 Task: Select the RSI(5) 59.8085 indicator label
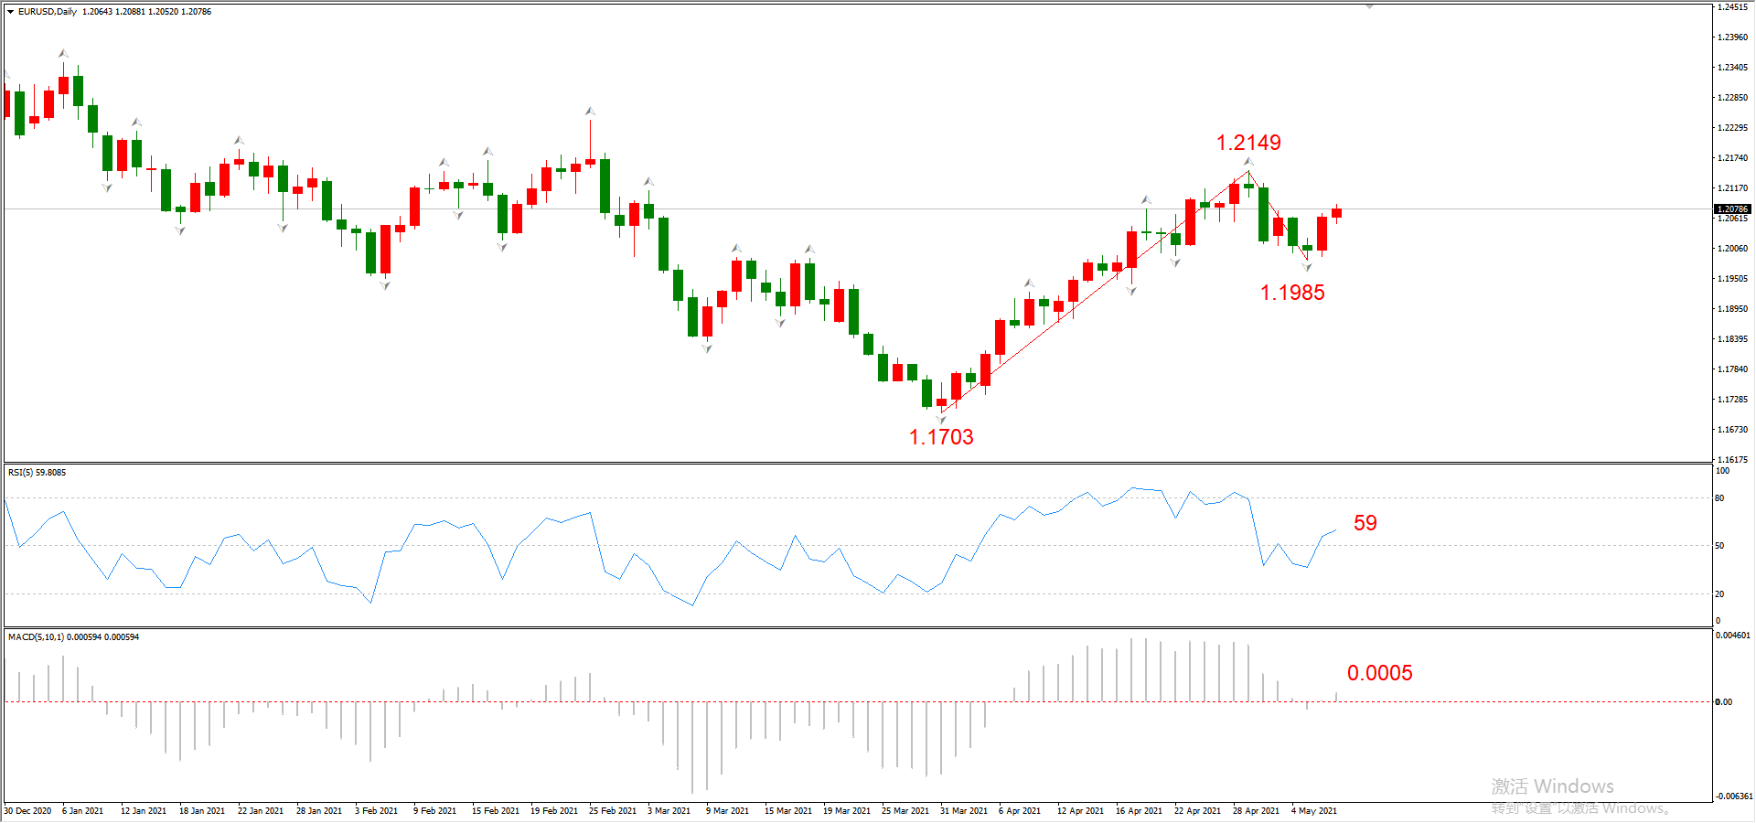click(37, 473)
